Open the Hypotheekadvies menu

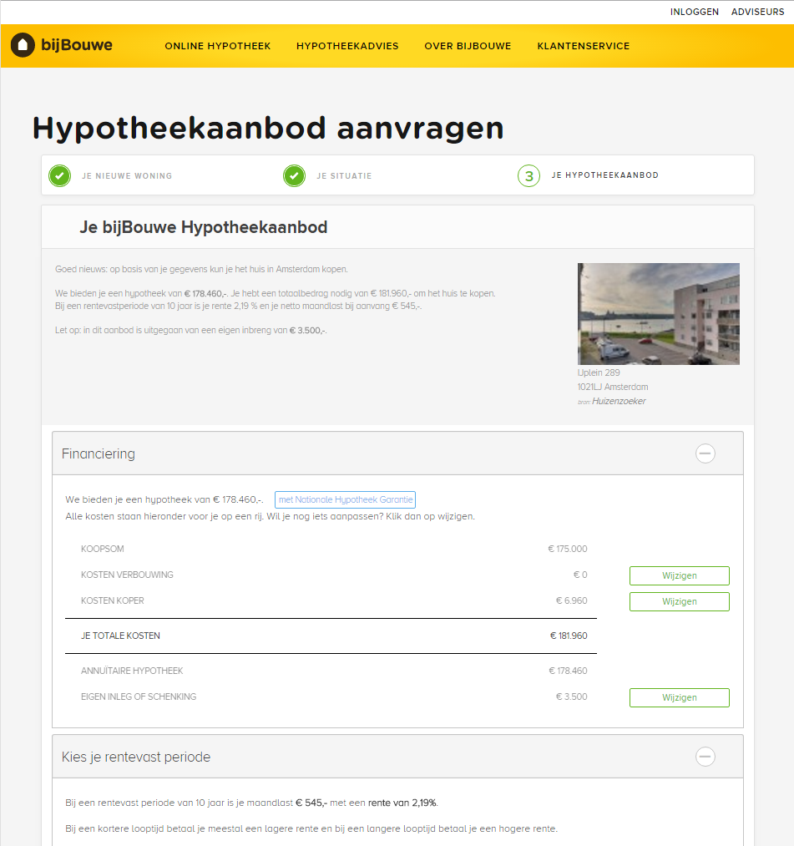point(347,47)
